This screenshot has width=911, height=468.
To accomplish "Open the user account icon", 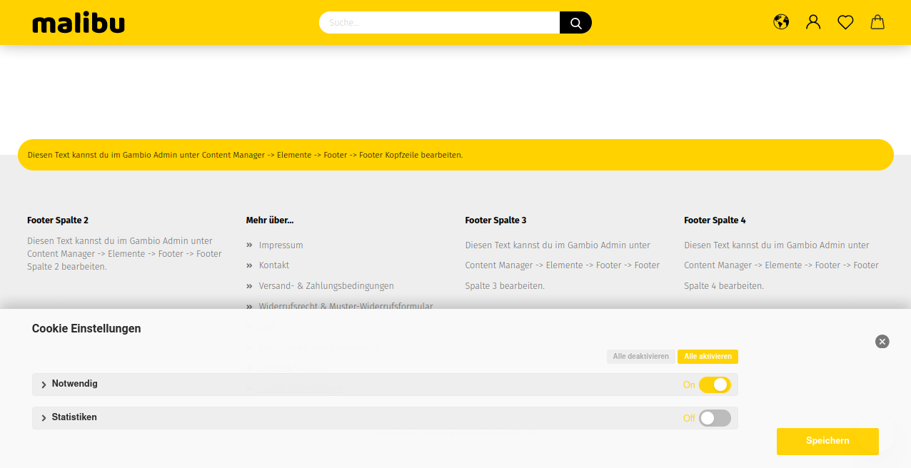I will tap(813, 22).
